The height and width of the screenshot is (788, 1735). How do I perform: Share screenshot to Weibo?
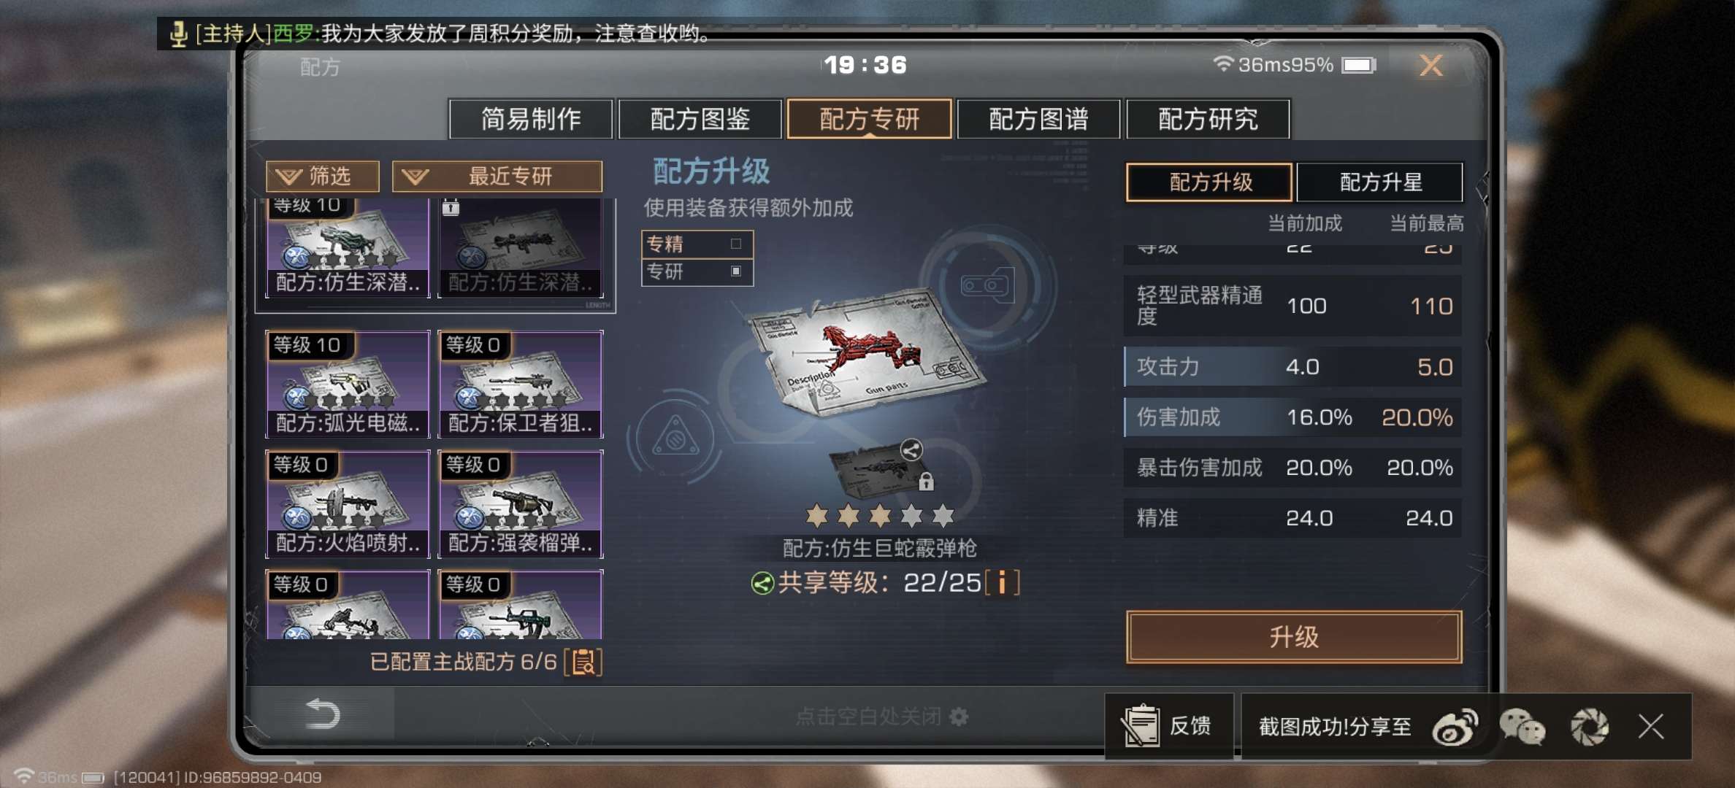click(x=1455, y=727)
